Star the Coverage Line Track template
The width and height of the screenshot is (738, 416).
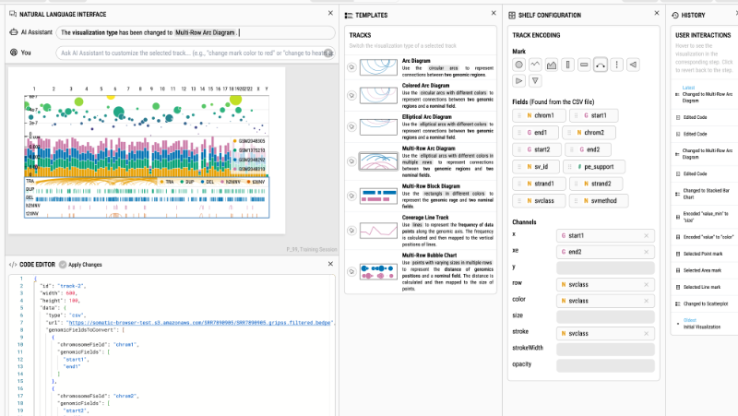(351, 231)
